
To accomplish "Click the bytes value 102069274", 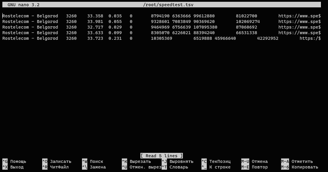I will click(x=248, y=21).
